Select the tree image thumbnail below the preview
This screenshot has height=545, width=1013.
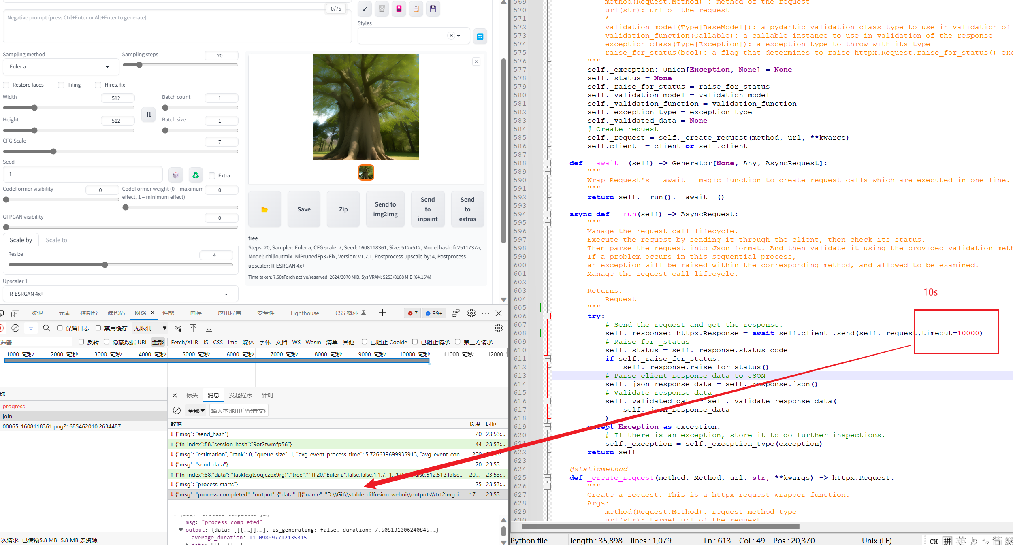click(366, 172)
